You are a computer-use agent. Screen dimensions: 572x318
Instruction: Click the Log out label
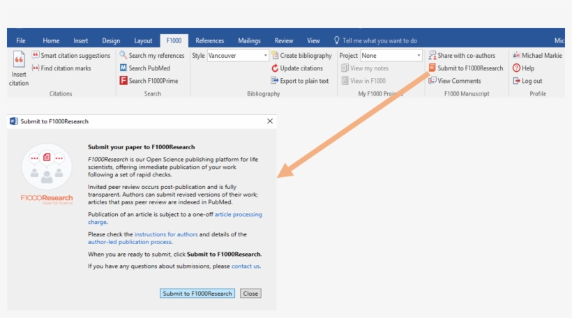pyautogui.click(x=532, y=81)
